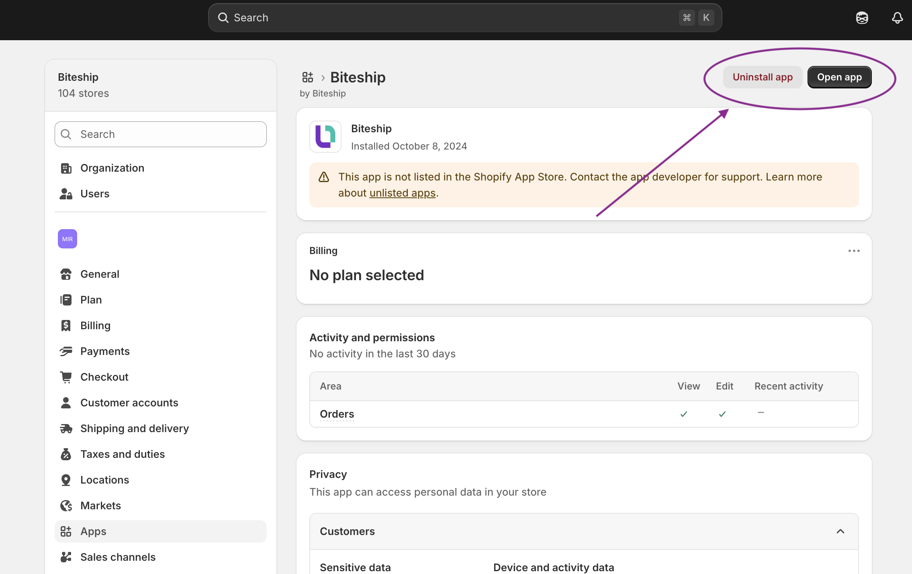Click the Locations pin icon
The image size is (912, 574).
pos(66,480)
